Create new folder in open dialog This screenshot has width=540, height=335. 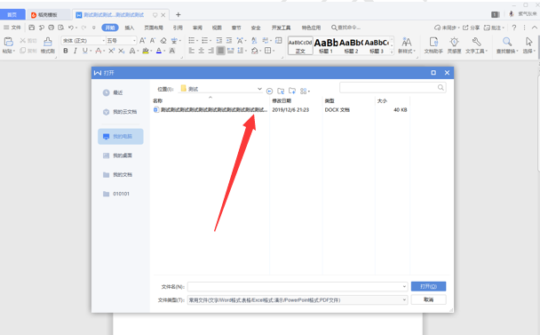click(292, 91)
